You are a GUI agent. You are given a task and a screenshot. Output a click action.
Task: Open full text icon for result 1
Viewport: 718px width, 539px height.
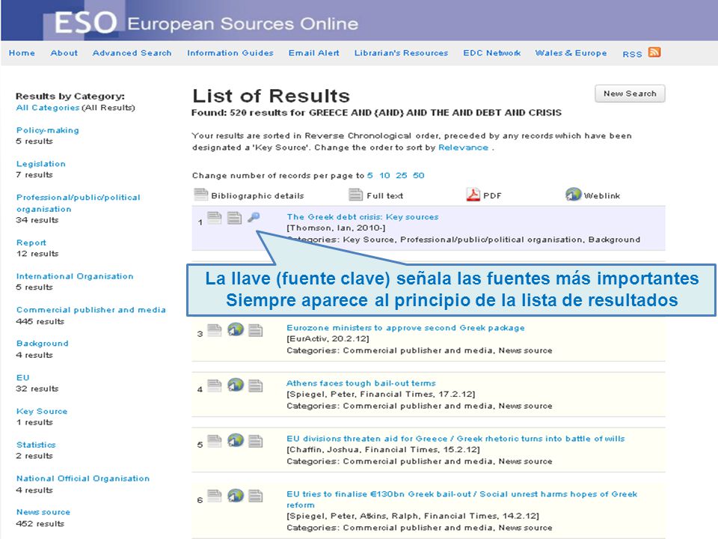pyautogui.click(x=234, y=218)
